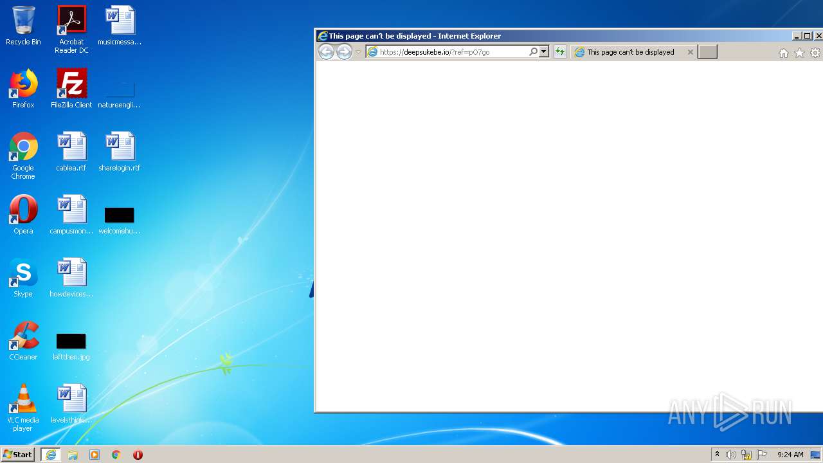
Task: Select the Firefox desktop shortcut
Action: 23,89
